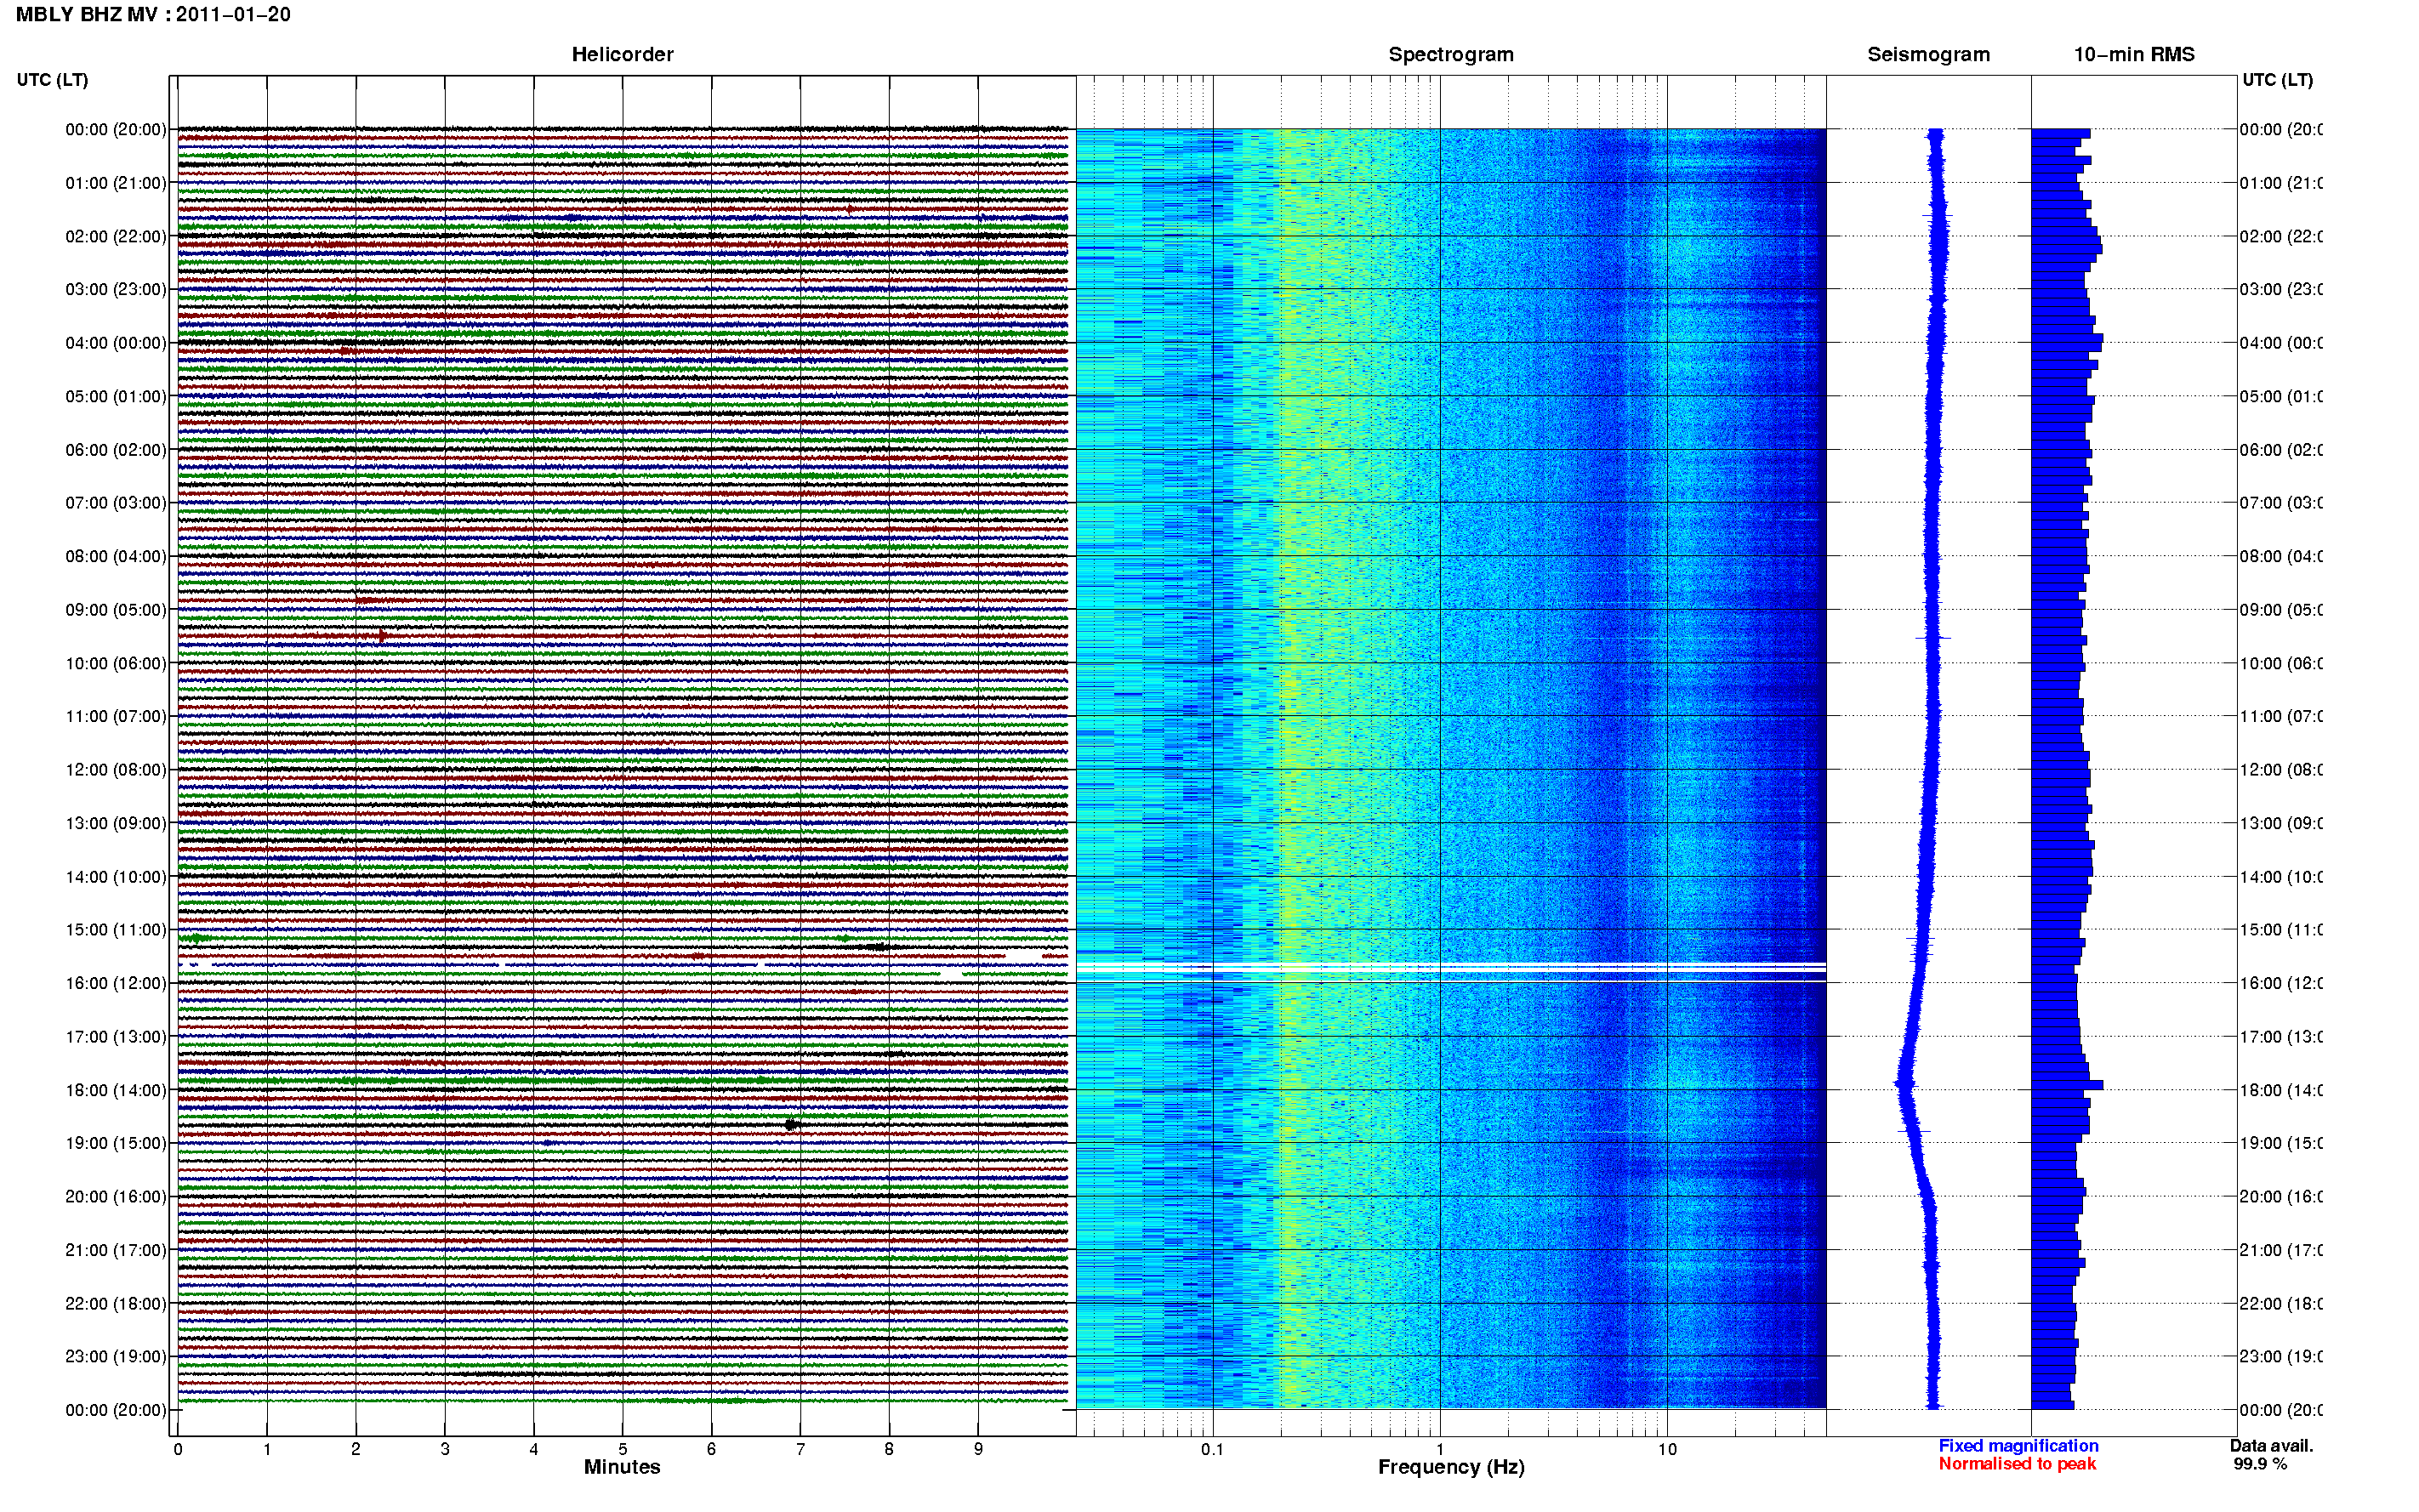The image size is (2419, 1512).
Task: Select the '19:00 (15:00)' helicorder time label
Action: click(x=116, y=1144)
